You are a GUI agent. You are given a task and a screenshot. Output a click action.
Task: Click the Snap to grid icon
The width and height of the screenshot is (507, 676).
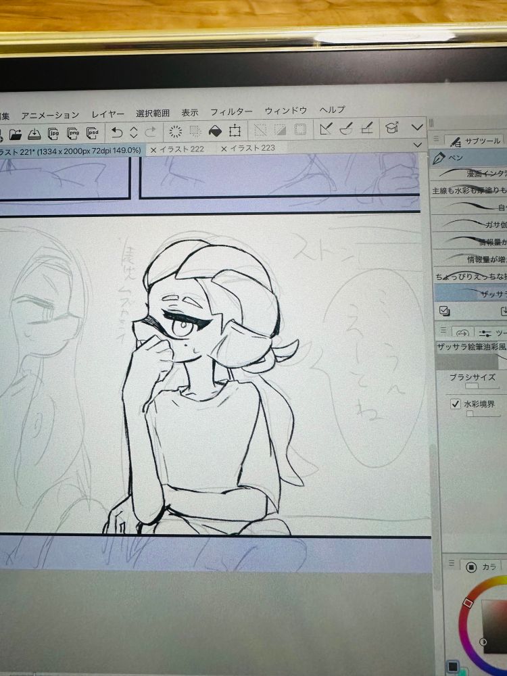coord(367,128)
